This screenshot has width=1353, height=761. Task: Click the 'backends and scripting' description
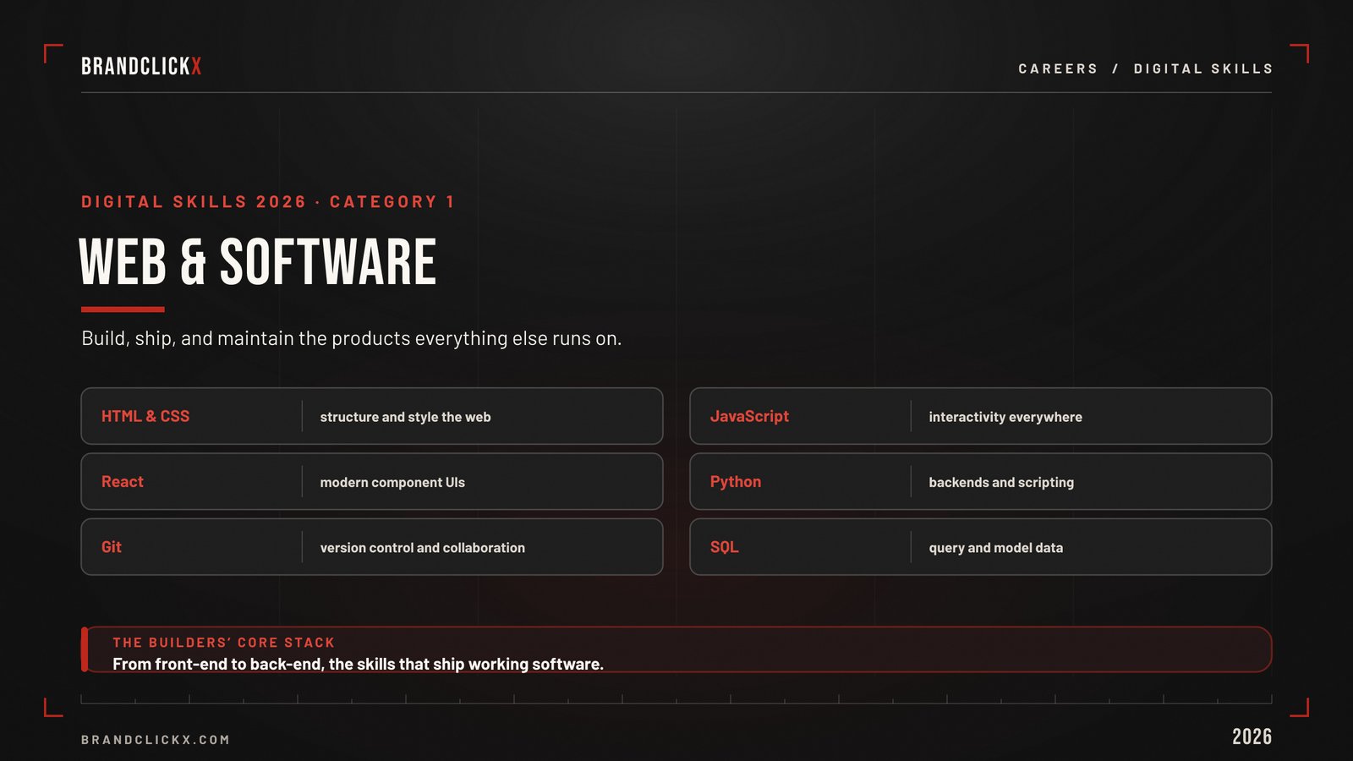point(1001,482)
